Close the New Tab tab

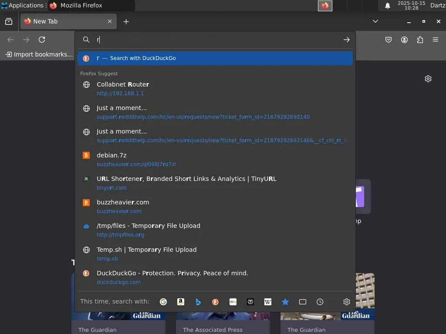(110, 21)
